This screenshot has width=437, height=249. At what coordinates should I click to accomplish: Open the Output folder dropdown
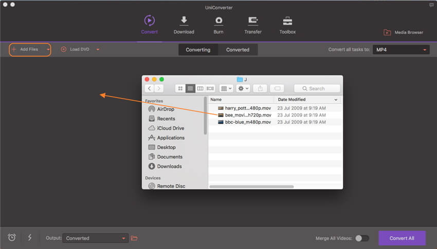click(95, 238)
